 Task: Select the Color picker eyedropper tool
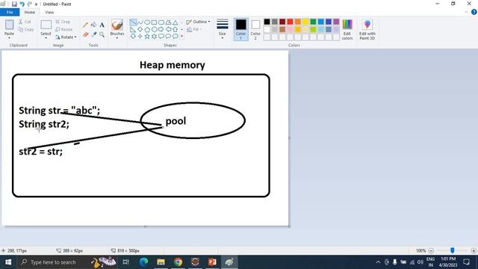pyautogui.click(x=93, y=34)
